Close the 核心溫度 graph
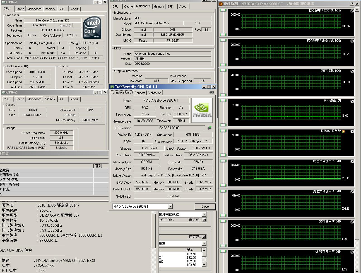 (x=352, y=101)
